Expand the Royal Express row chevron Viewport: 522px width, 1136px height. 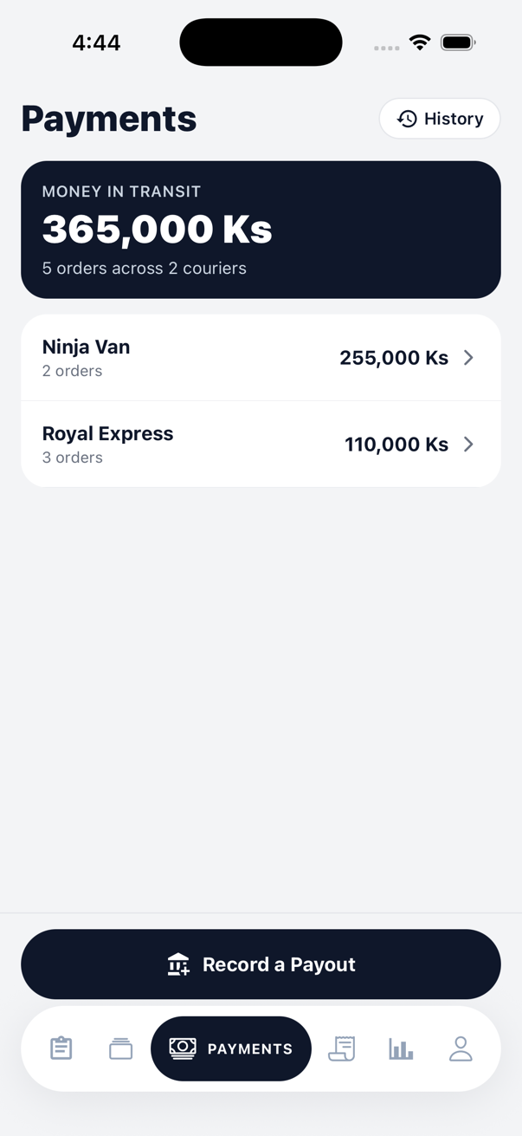(x=468, y=444)
